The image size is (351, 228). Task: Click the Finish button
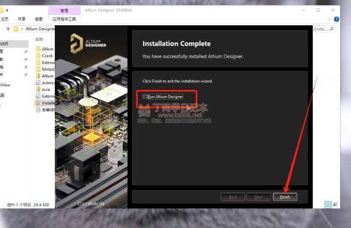(x=285, y=197)
